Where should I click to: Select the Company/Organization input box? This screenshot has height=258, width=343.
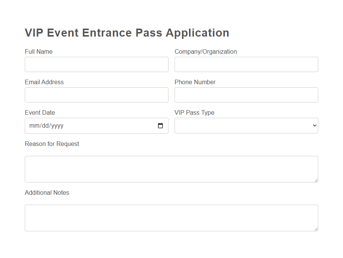click(246, 64)
